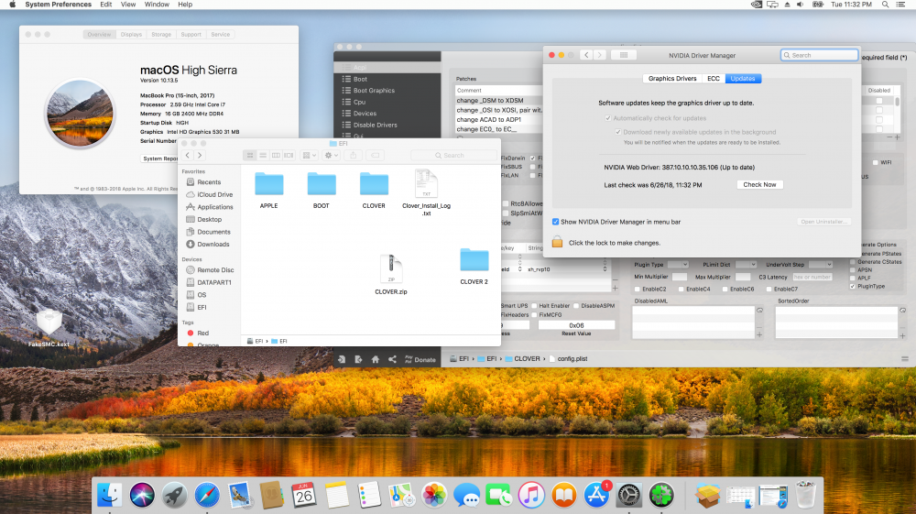Switch to the ECC tab

pyautogui.click(x=714, y=78)
